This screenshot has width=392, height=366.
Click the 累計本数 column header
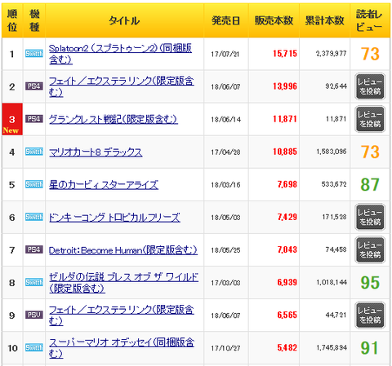click(x=324, y=20)
